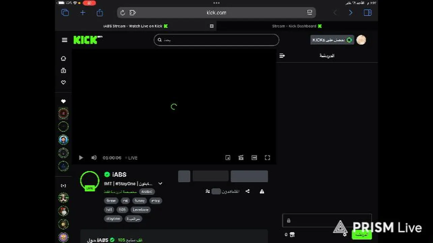Open the Safari page menu icon in address bar

click(x=310, y=13)
